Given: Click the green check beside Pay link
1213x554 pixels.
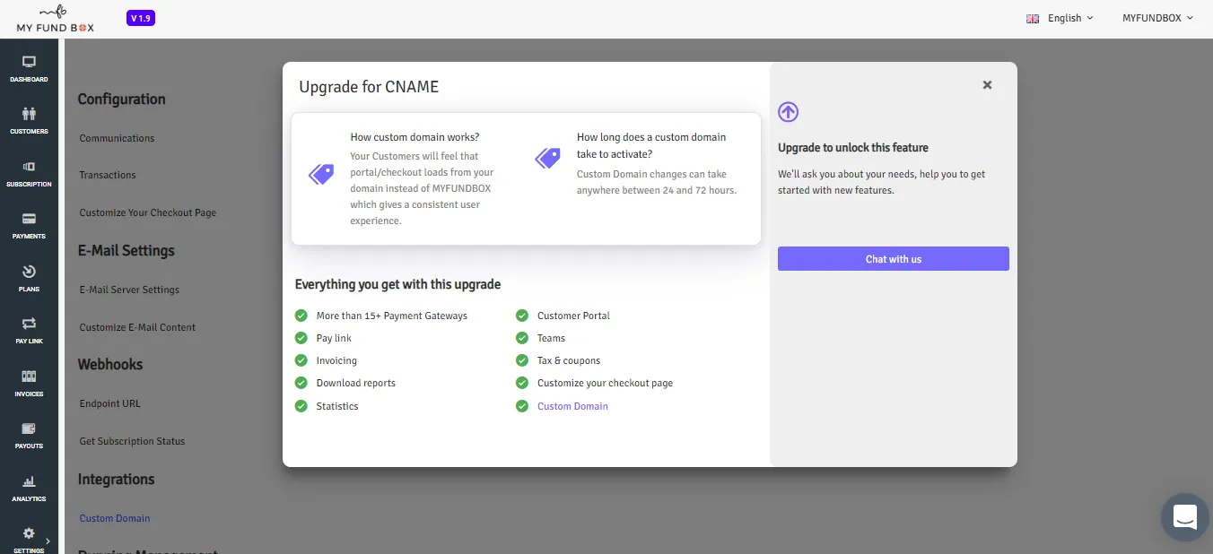Looking at the screenshot, I should (301, 338).
